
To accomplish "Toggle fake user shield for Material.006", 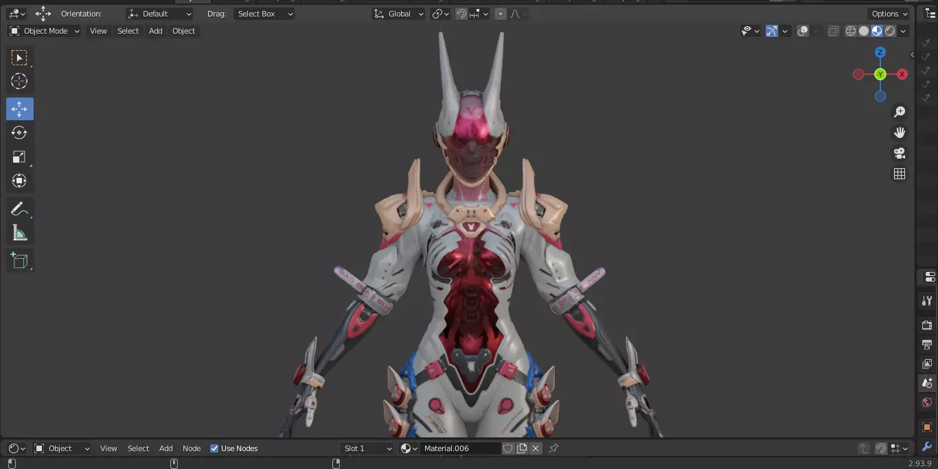I will pos(508,448).
